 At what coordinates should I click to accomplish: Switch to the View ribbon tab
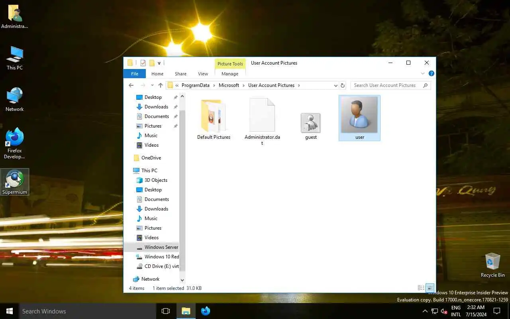[203, 74]
